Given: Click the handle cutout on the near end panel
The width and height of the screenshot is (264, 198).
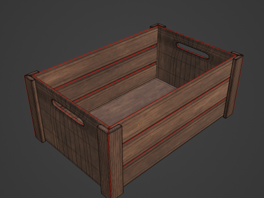Looking at the screenshot, I should [x=68, y=112].
